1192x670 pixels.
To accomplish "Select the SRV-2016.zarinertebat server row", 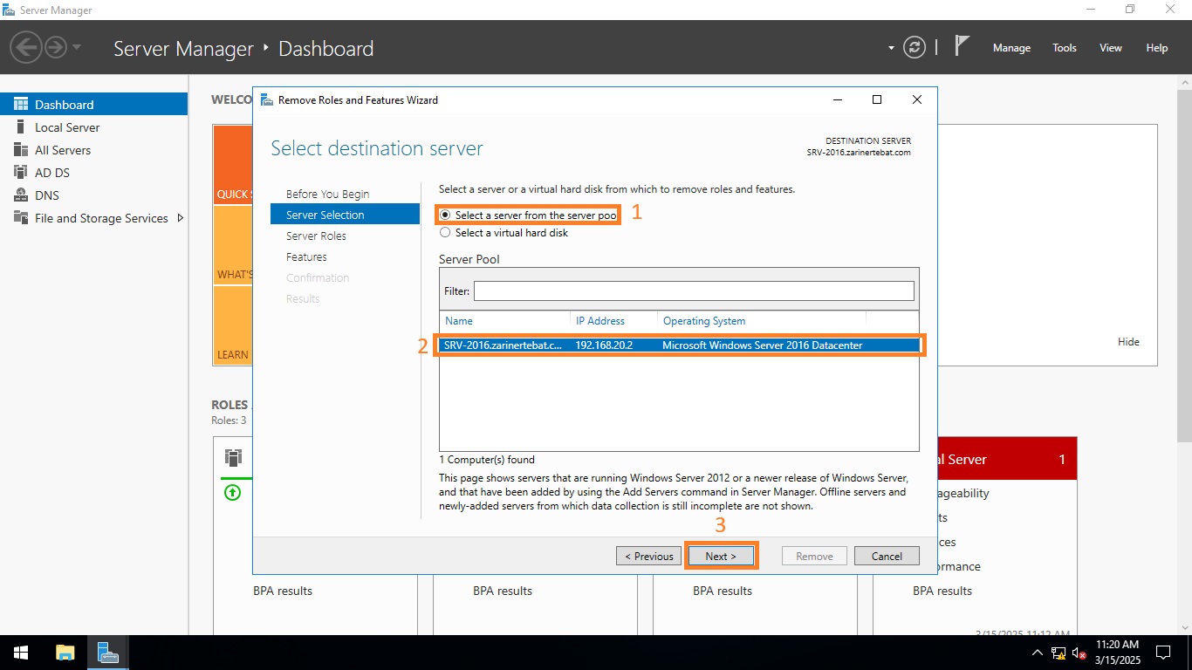I will click(x=679, y=345).
